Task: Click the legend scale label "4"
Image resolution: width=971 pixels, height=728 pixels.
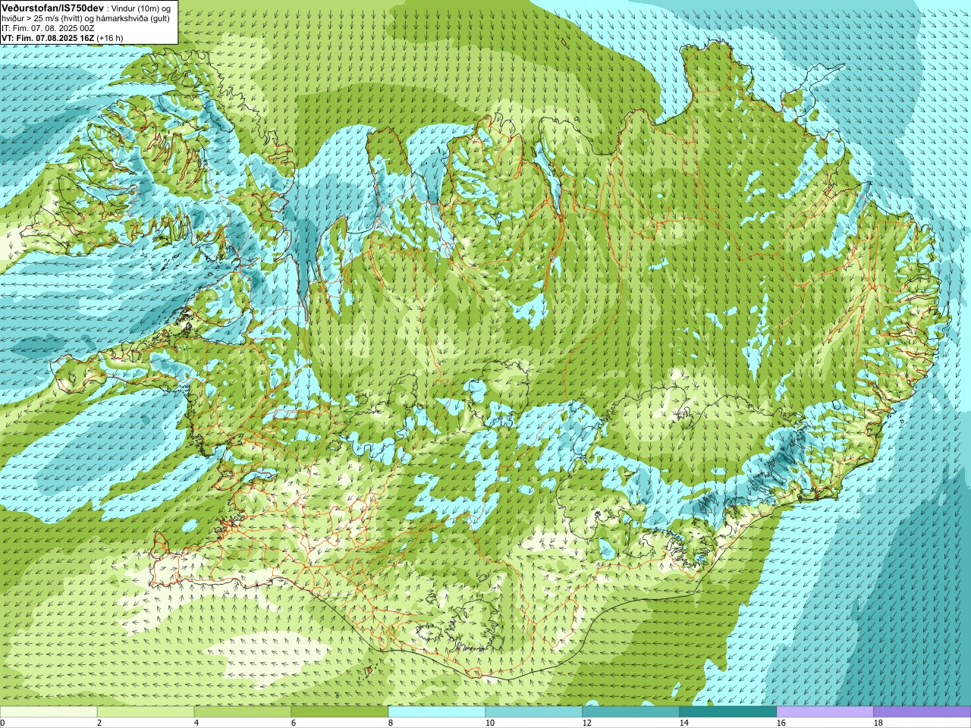Action: pos(196,723)
